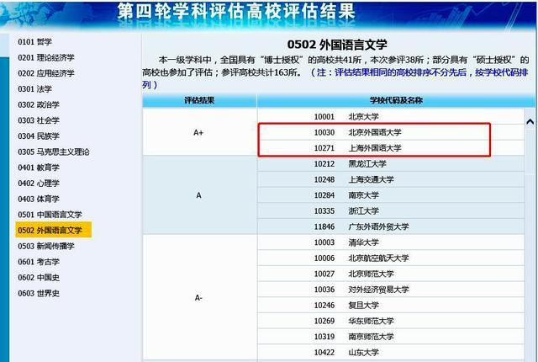Click the 0502 外国语言文学 page heading
Viewport: 538px width, 362px height.
click(337, 45)
